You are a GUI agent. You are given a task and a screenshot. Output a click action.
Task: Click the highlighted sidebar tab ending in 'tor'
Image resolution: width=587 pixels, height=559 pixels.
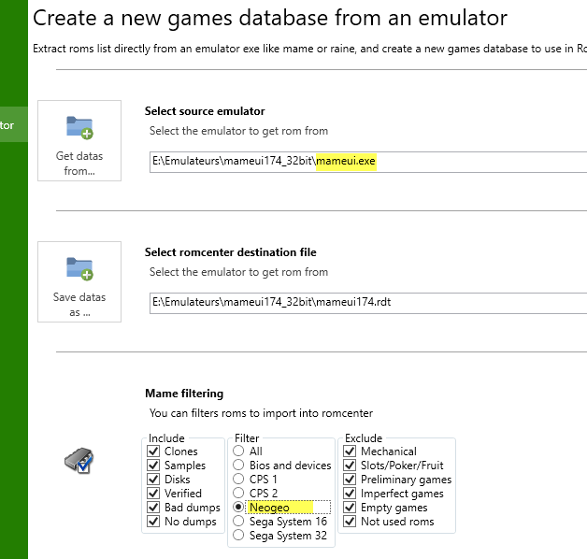pos(14,124)
